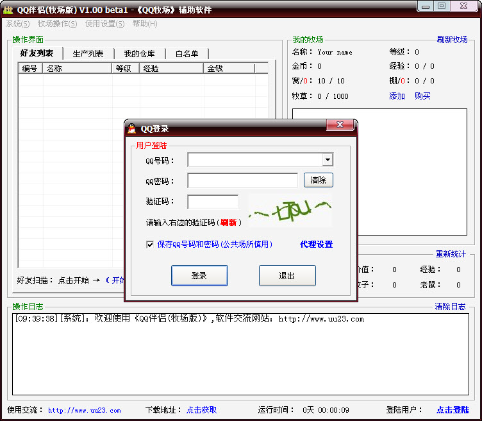Click the 点击登陆 link

pyautogui.click(x=453, y=410)
